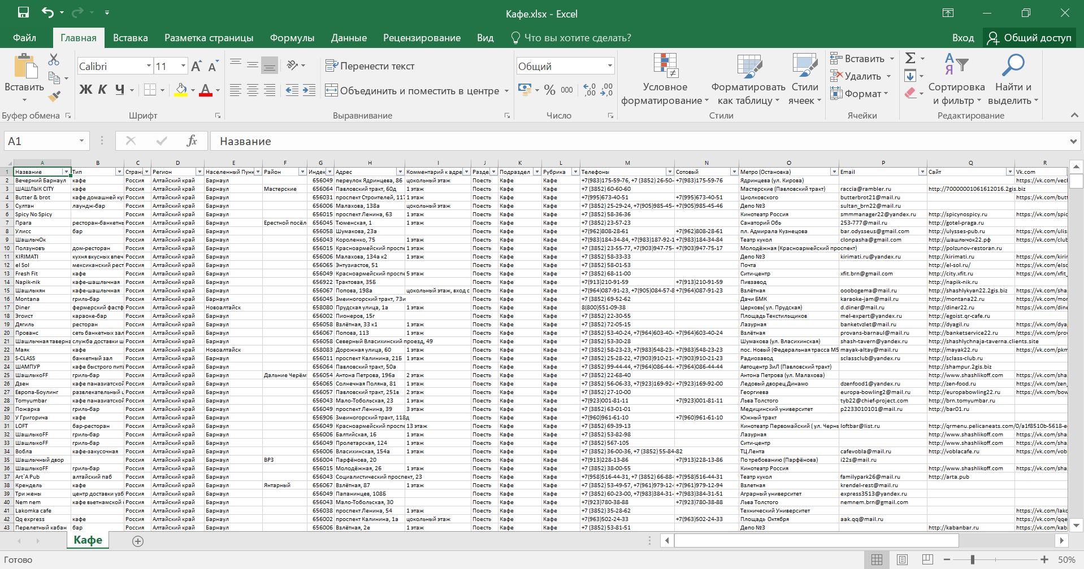Switch to the Формулы ribbon tab
Screen dimensions: 1084x569
point(292,38)
